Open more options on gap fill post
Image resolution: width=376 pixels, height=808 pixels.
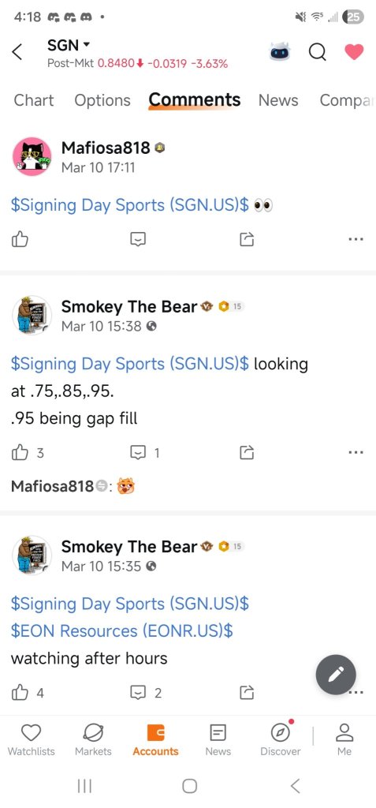coord(356,452)
